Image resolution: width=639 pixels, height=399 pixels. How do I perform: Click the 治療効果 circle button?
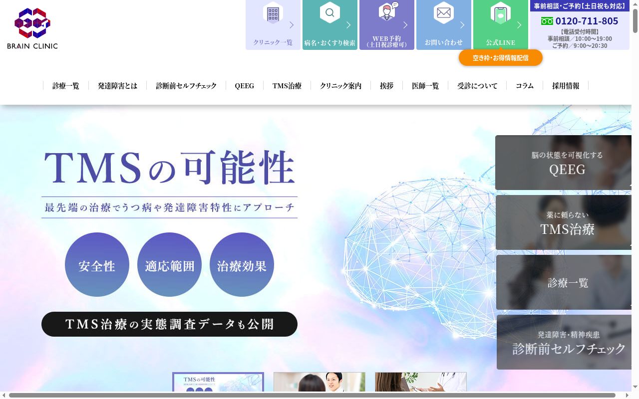tap(242, 265)
